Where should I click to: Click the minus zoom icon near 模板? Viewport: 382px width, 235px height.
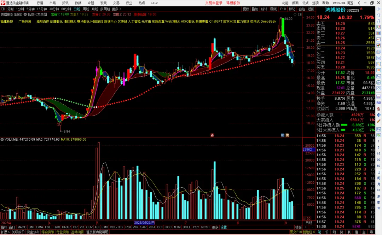point(312,227)
